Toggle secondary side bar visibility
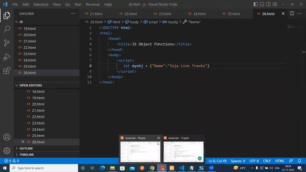This screenshot has width=306, height=172. [x=268, y=4]
